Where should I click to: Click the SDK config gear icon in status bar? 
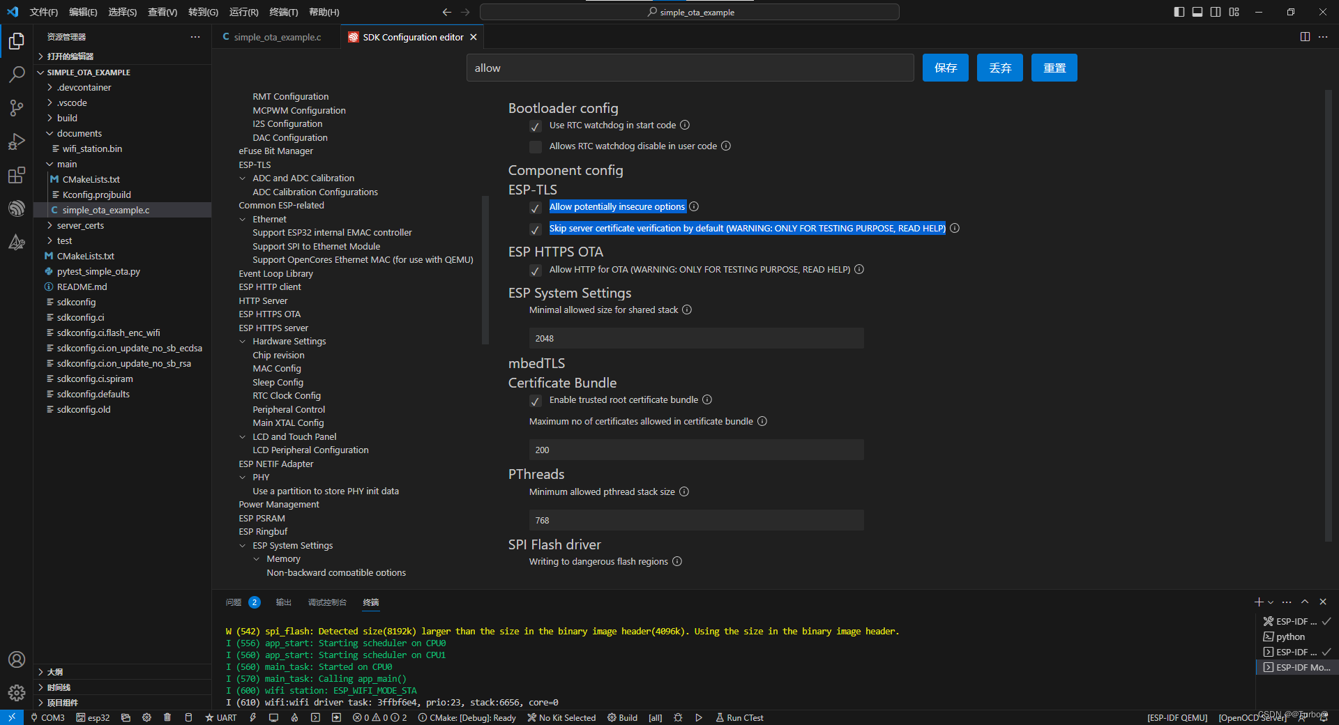(x=146, y=717)
